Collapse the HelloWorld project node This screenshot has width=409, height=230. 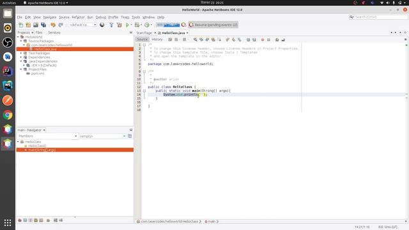click(x=19, y=37)
